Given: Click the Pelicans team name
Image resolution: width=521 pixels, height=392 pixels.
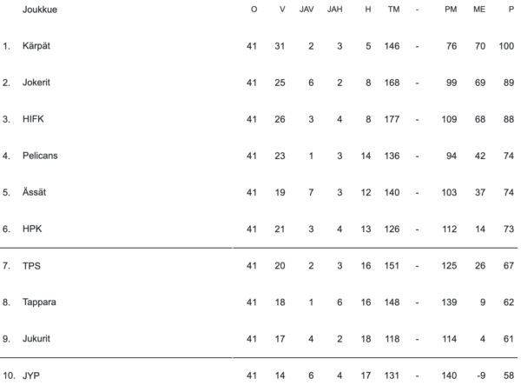Looking at the screenshot, I should coord(40,156).
